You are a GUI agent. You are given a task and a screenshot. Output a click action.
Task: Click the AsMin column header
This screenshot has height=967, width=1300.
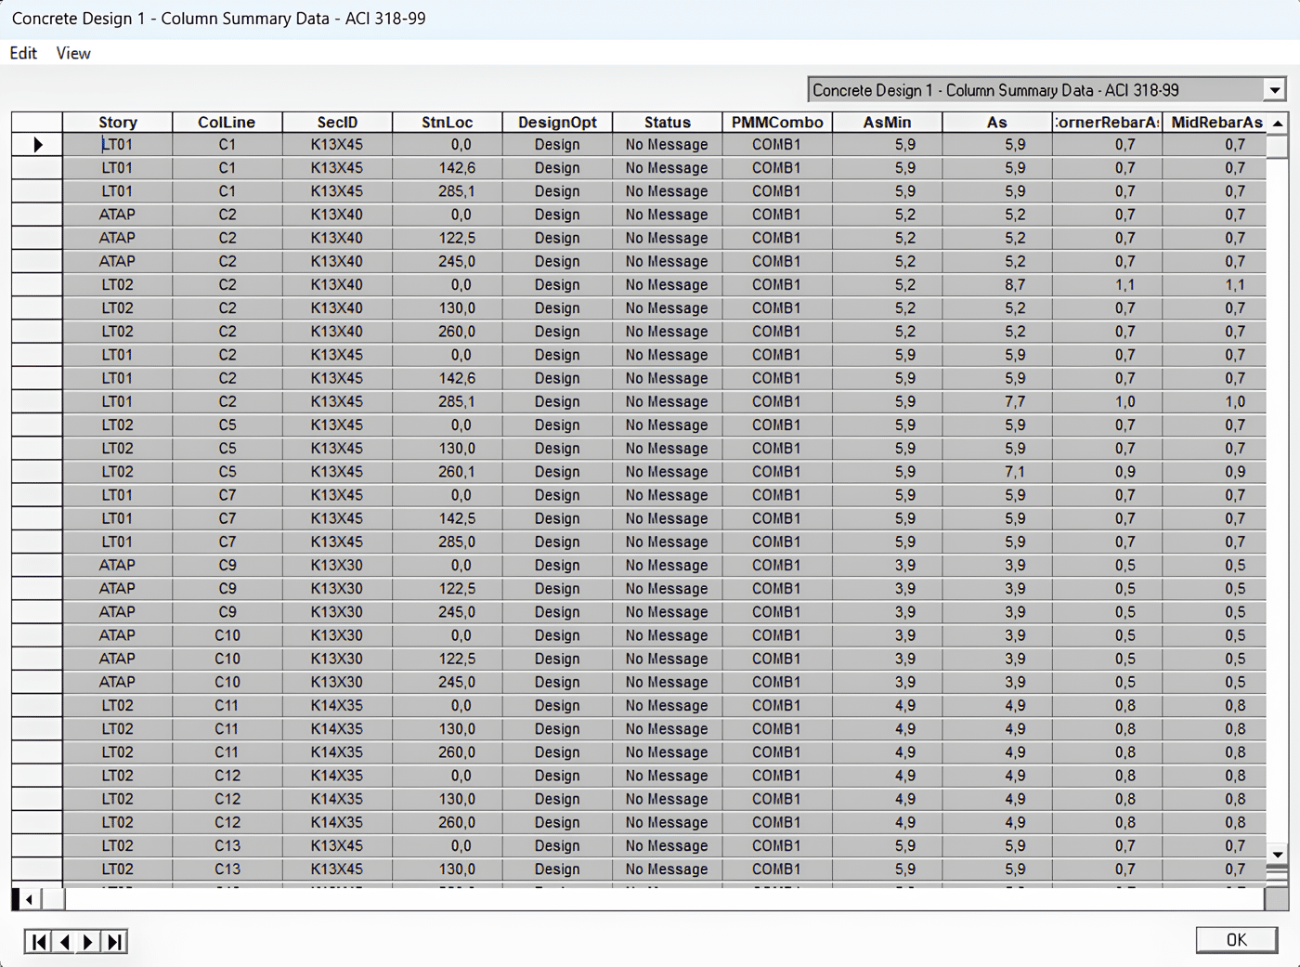pos(887,123)
